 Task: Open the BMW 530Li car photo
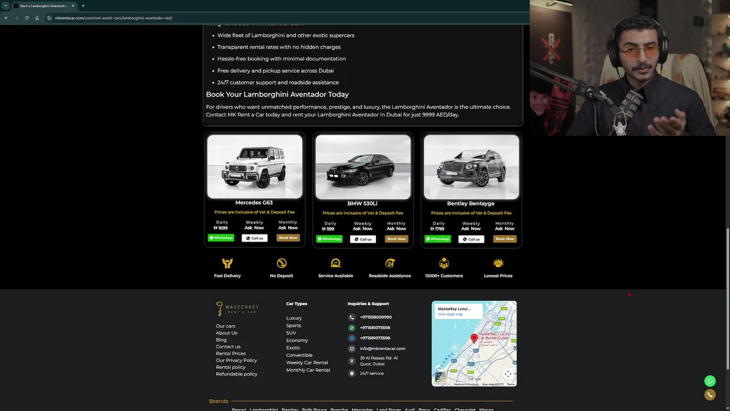click(x=363, y=167)
